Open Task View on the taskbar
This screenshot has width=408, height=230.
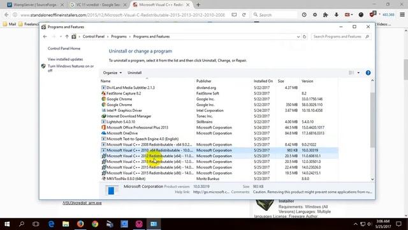(36, 224)
